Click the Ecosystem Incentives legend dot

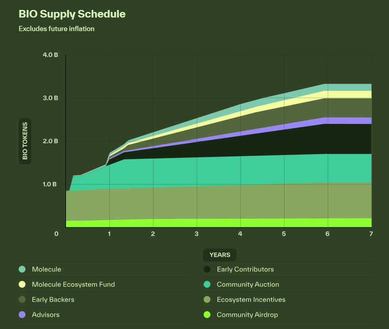coord(207,300)
